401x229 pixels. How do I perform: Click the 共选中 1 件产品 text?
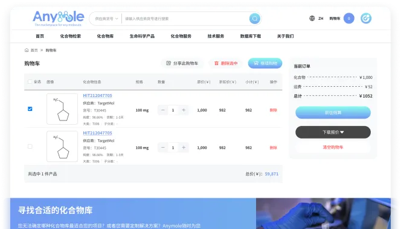42,174
